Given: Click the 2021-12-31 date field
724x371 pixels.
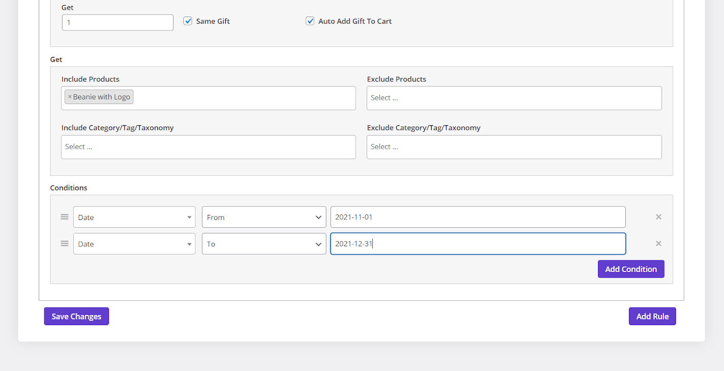Looking at the screenshot, I should 478,244.
